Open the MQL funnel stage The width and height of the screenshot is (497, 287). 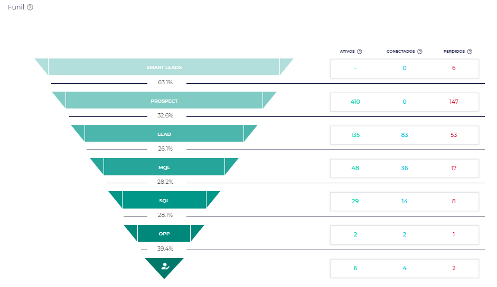coord(164,167)
